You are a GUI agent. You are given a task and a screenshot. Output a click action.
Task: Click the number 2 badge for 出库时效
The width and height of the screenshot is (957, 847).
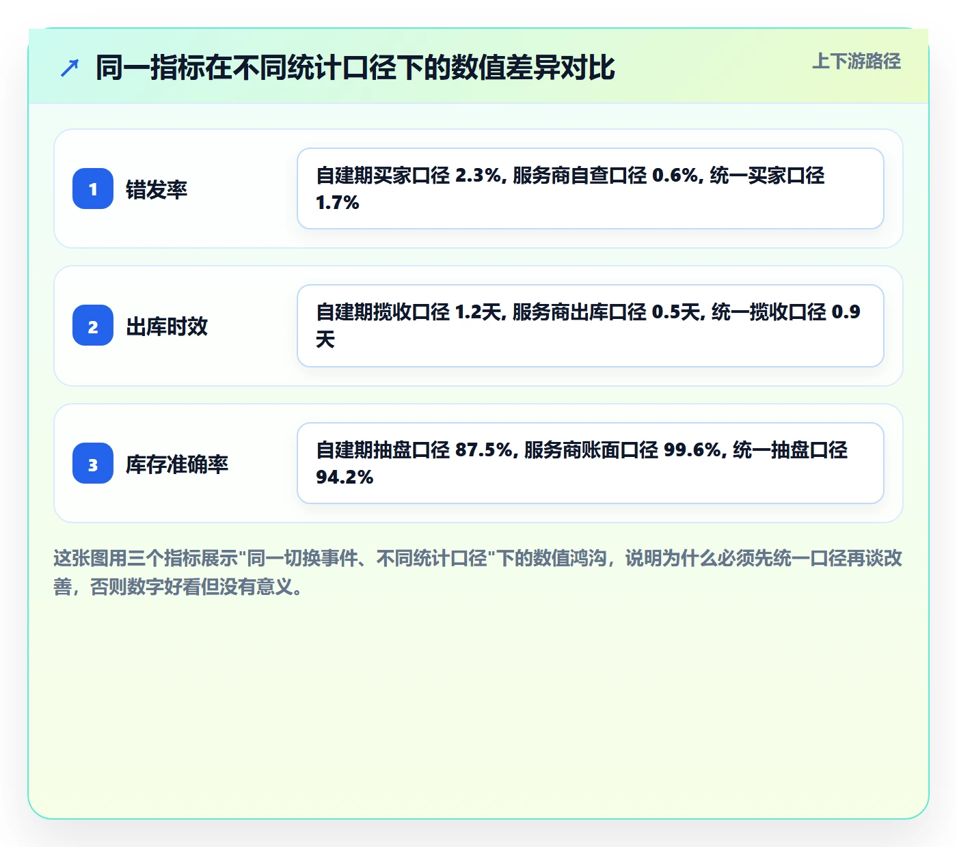[93, 326]
